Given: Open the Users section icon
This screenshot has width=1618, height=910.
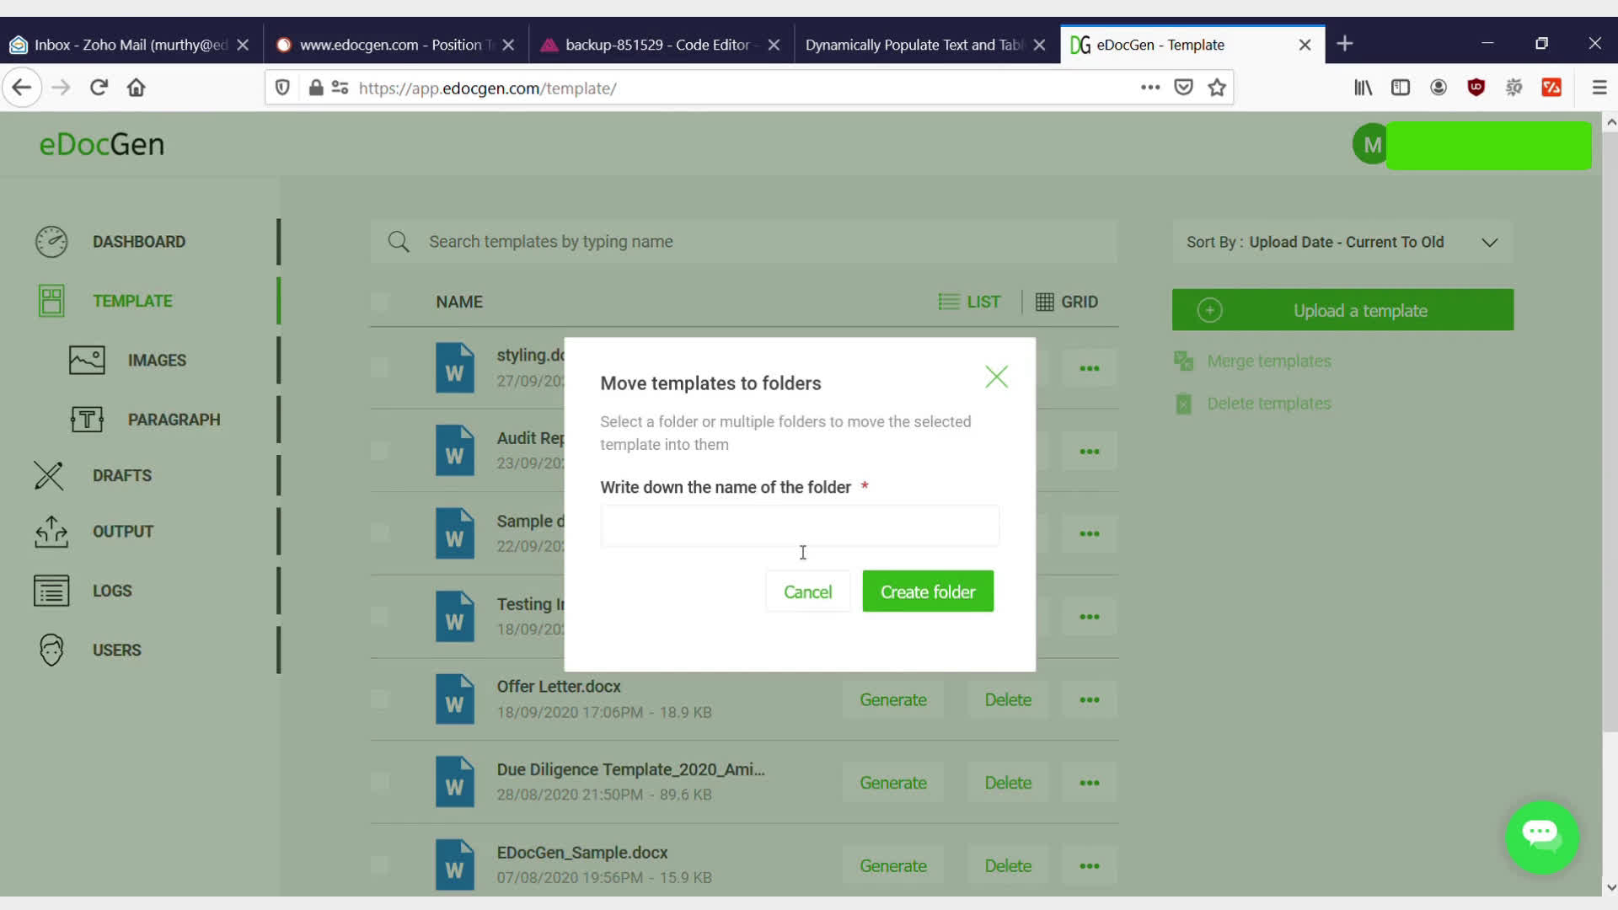Looking at the screenshot, I should point(51,650).
